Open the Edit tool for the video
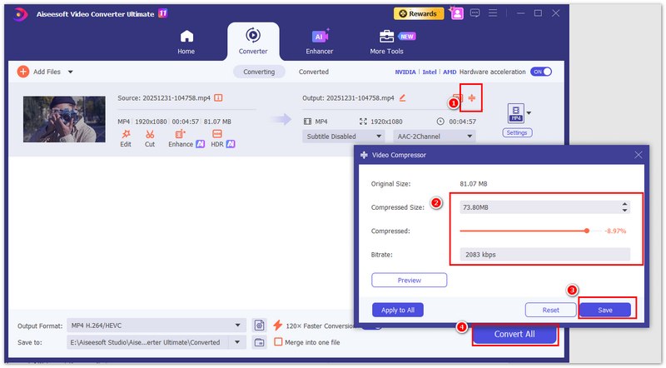Viewport: 666px width, 368px height. (x=126, y=137)
